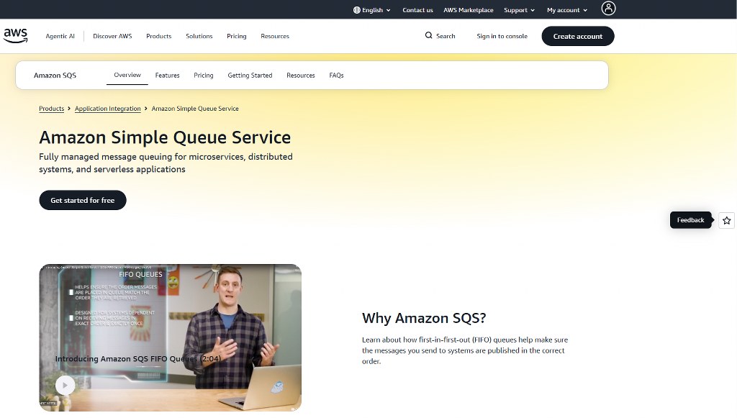
Task: Expand the Support dropdown menu
Action: [520, 10]
